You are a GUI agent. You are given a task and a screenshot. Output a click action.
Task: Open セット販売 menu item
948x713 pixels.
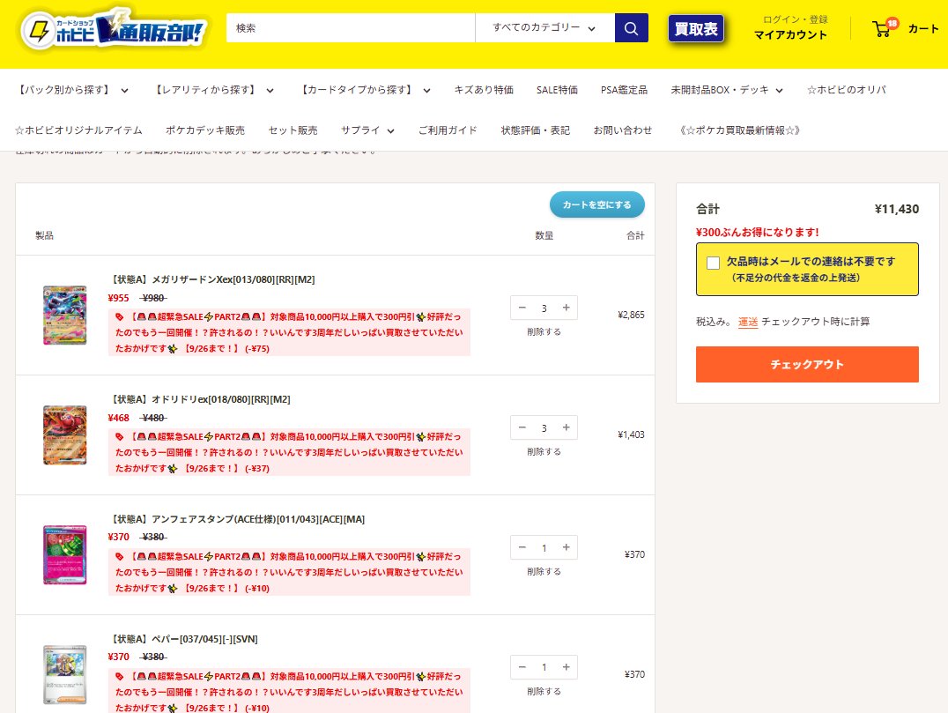click(x=293, y=130)
